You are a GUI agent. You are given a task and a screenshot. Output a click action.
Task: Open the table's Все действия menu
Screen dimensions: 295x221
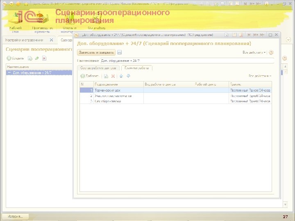pos(260,76)
